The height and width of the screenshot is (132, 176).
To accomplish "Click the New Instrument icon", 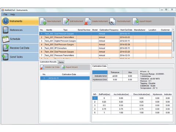I will 43,21.
